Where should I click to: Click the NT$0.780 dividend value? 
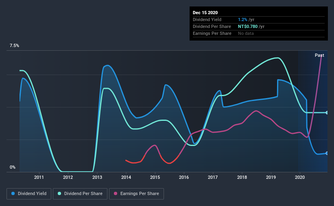pos(248,26)
